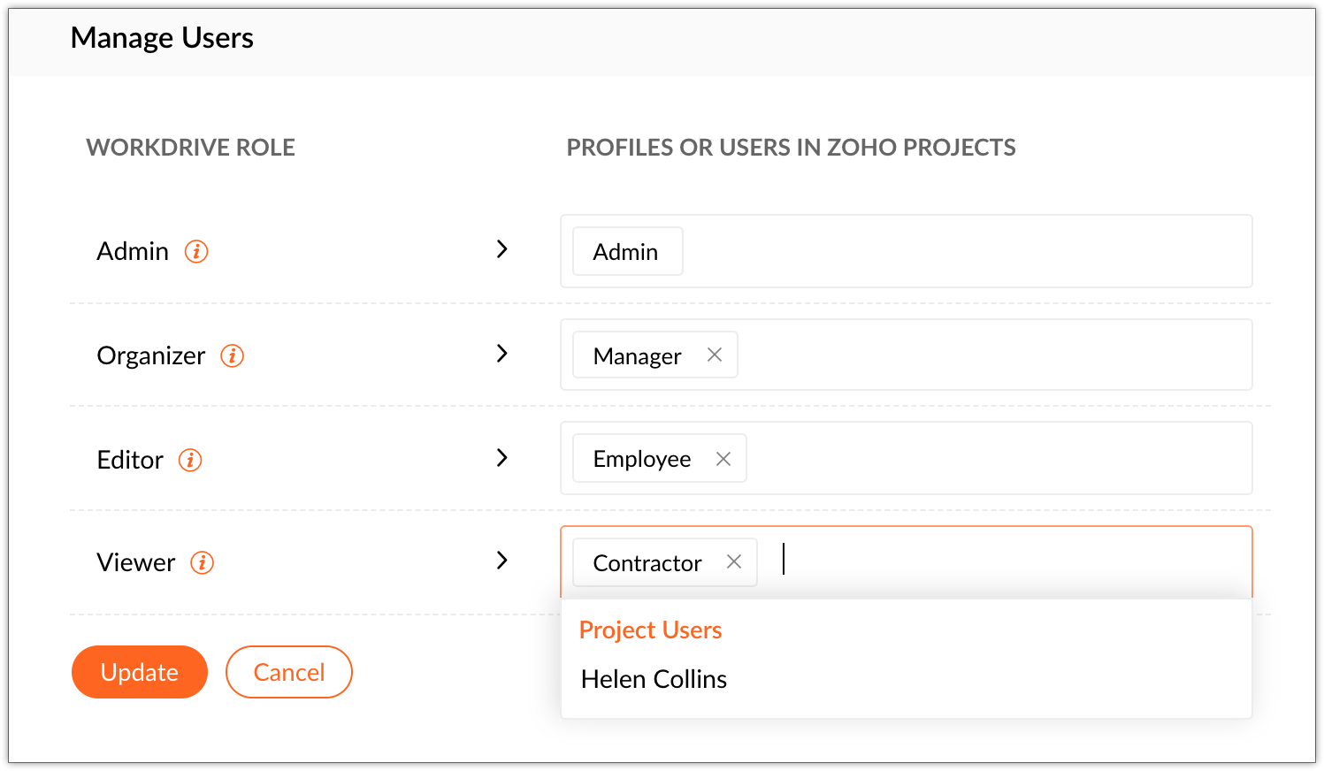Remove the Contractor profile tag

coord(734,562)
